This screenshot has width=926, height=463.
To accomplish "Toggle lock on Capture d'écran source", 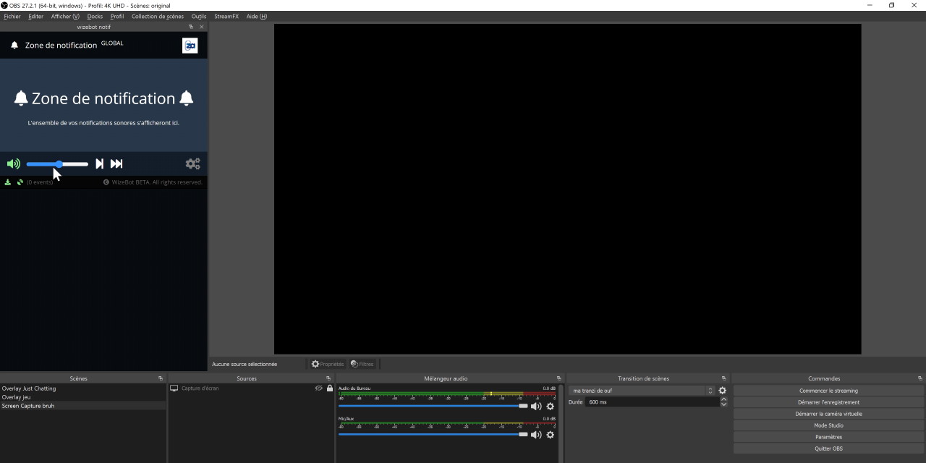I will tap(330, 388).
